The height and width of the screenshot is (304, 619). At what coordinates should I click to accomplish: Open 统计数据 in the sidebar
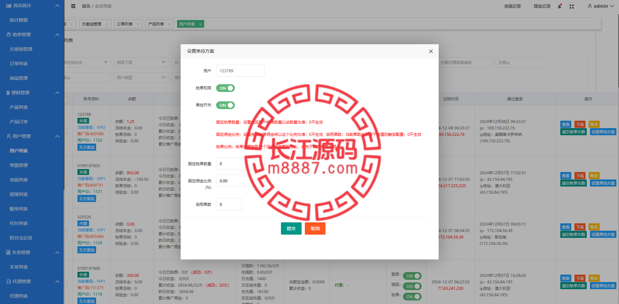click(19, 20)
